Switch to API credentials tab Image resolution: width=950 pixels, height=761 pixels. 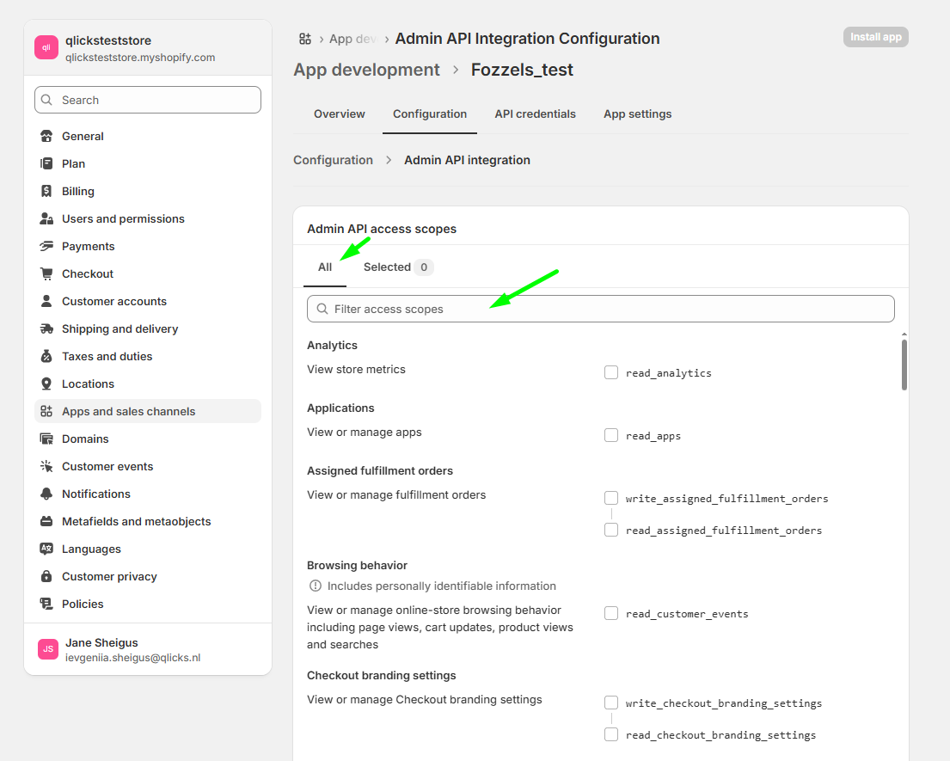tap(535, 114)
